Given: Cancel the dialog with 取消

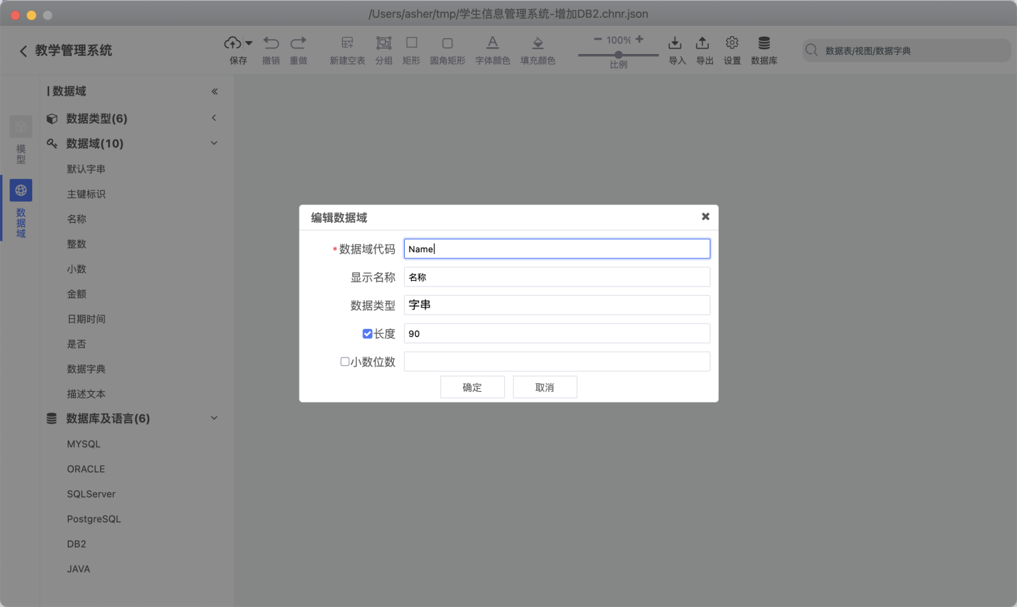Looking at the screenshot, I should pyautogui.click(x=544, y=387).
